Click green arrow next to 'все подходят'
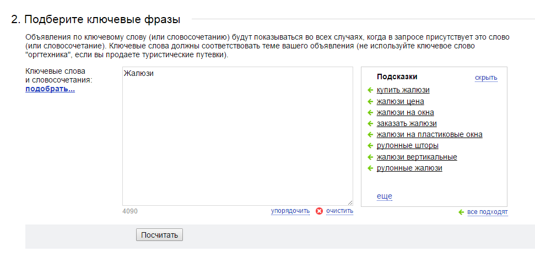The image size is (535, 263). tap(461, 212)
